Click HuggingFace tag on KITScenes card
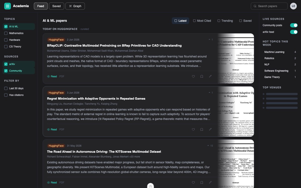This screenshot has height=188, width=301. pos(56,146)
